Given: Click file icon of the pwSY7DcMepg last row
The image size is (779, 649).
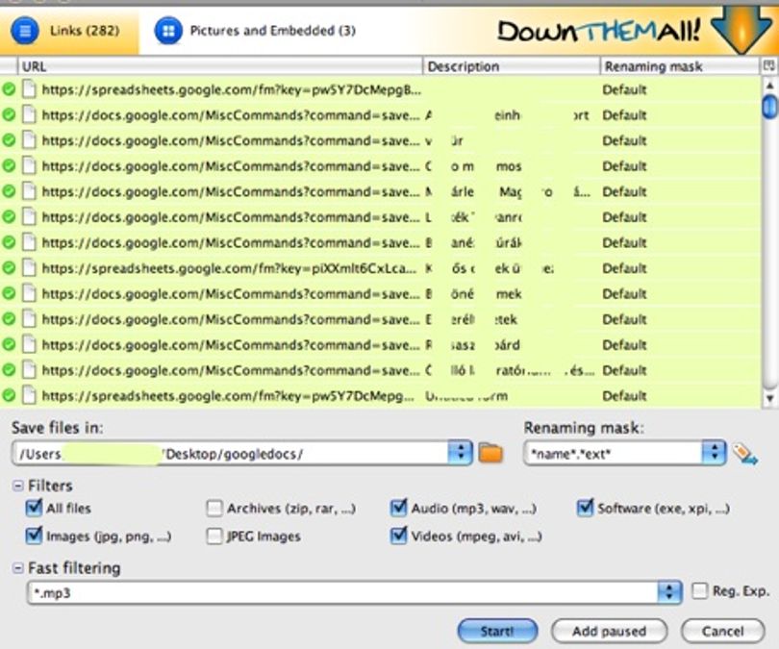Looking at the screenshot, I should (x=29, y=396).
